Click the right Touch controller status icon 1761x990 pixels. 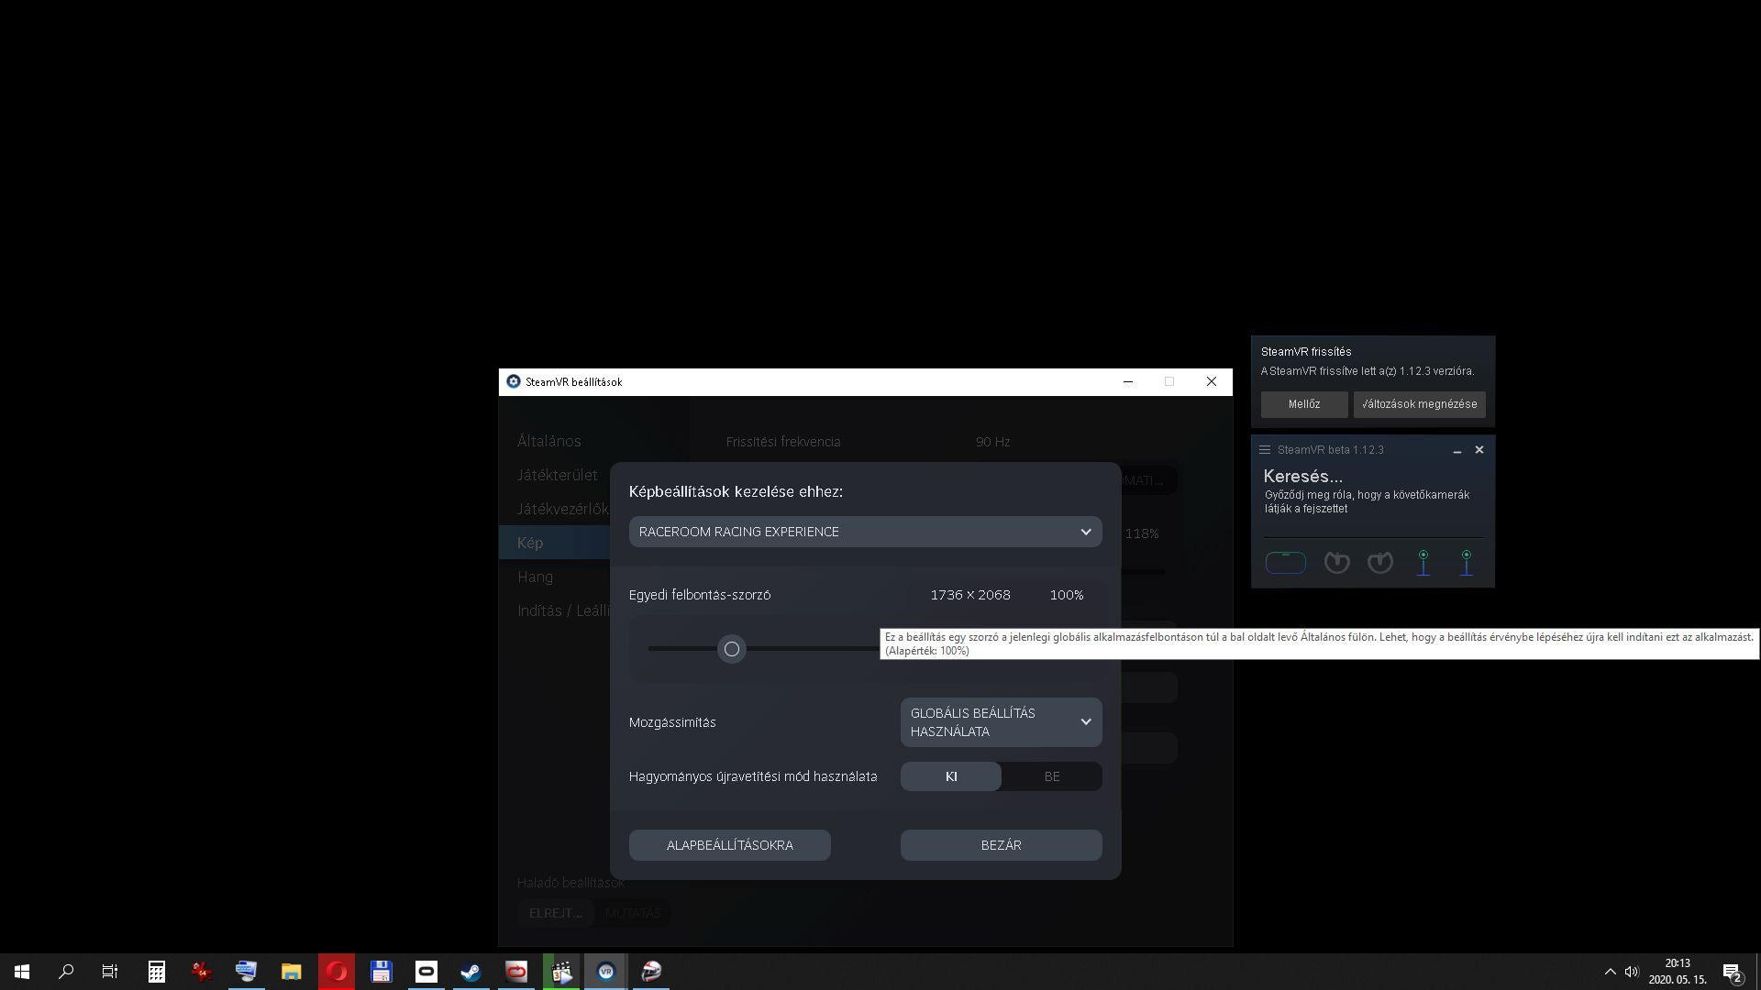click(1379, 562)
